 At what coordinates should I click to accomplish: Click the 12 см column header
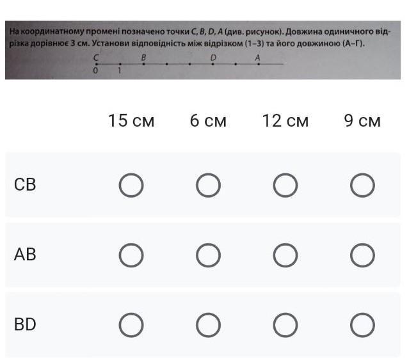coord(285,121)
